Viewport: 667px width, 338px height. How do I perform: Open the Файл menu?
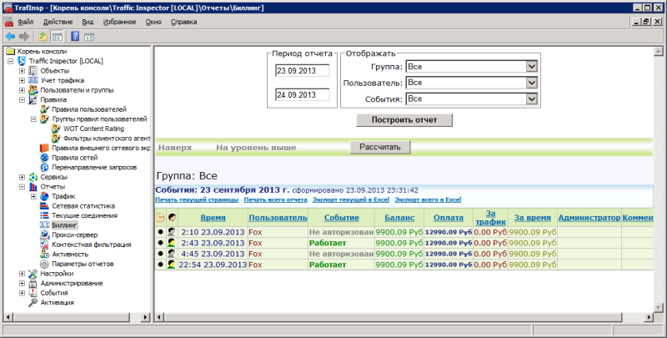tap(26, 22)
